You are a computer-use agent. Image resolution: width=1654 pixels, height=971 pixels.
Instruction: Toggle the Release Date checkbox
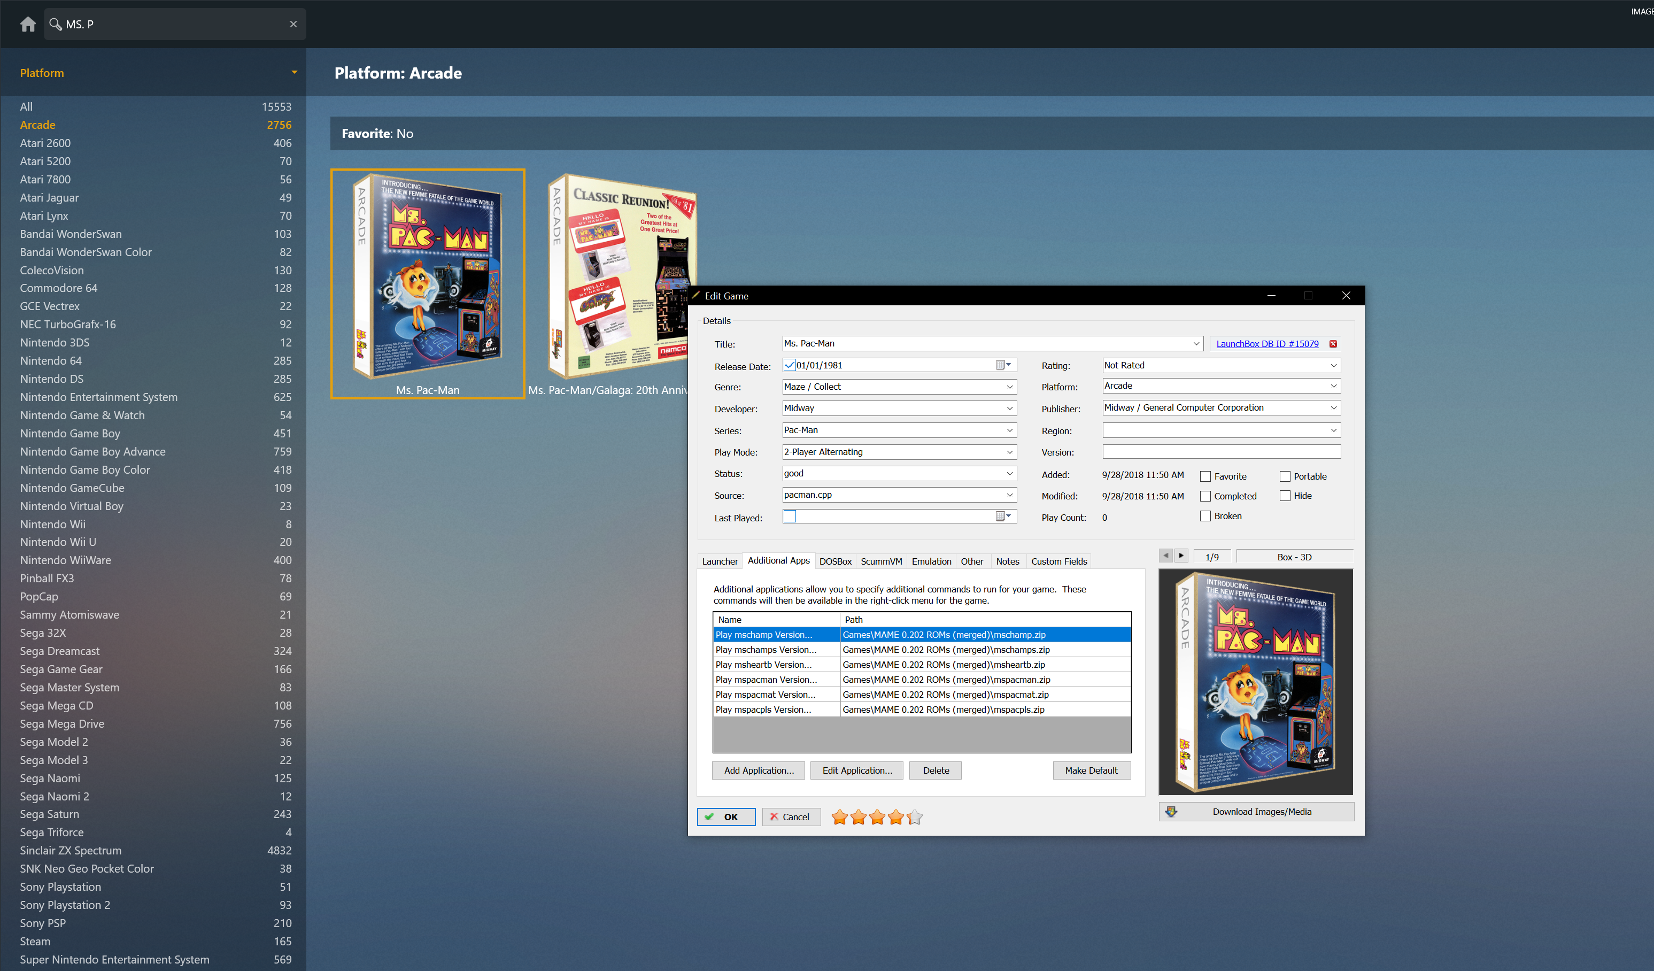click(x=790, y=366)
